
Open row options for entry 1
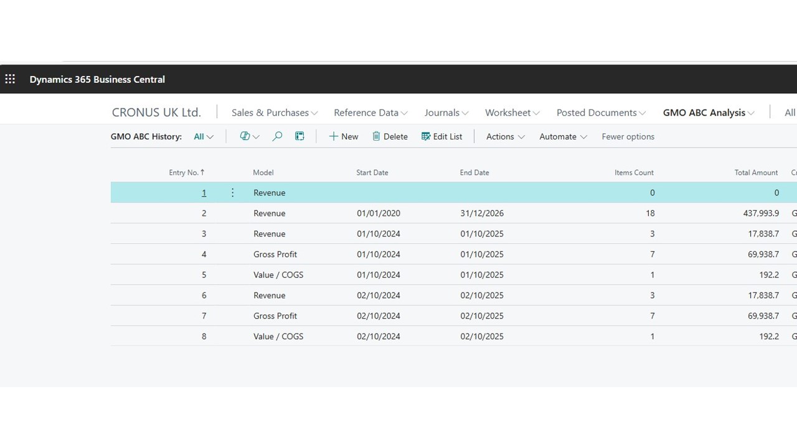232,192
